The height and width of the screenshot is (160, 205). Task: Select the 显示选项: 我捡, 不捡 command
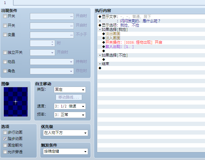[151, 25]
